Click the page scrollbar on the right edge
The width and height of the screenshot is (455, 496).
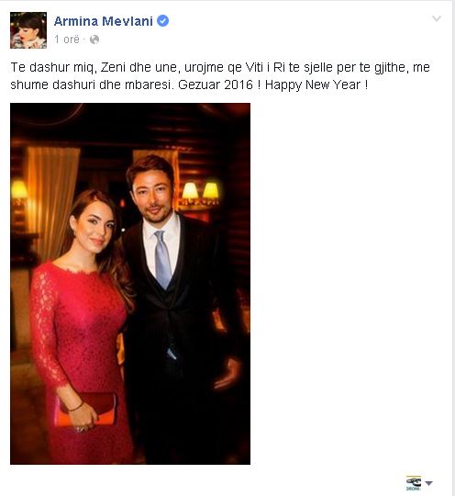point(453,248)
